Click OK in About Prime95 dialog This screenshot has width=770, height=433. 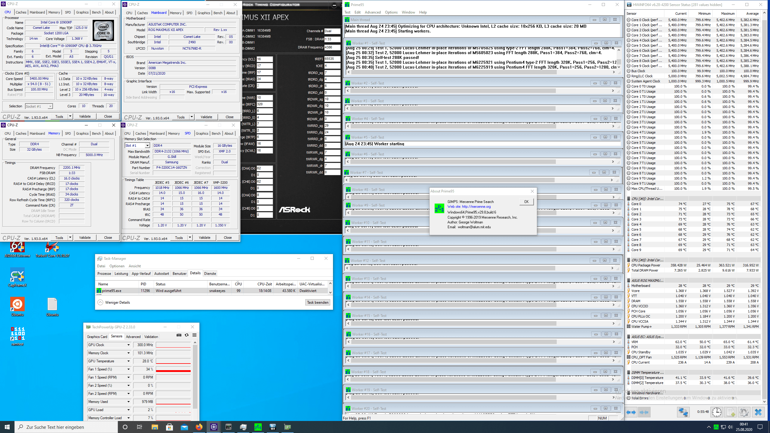click(x=526, y=202)
